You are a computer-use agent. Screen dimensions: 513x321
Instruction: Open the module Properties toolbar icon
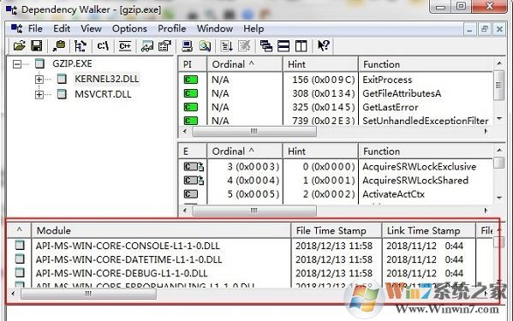[x=164, y=45]
